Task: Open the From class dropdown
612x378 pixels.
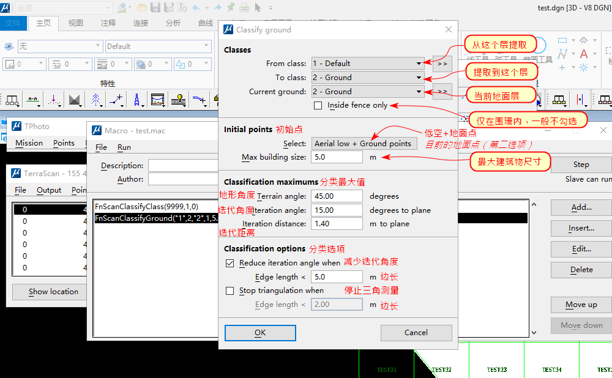Action: coord(368,64)
